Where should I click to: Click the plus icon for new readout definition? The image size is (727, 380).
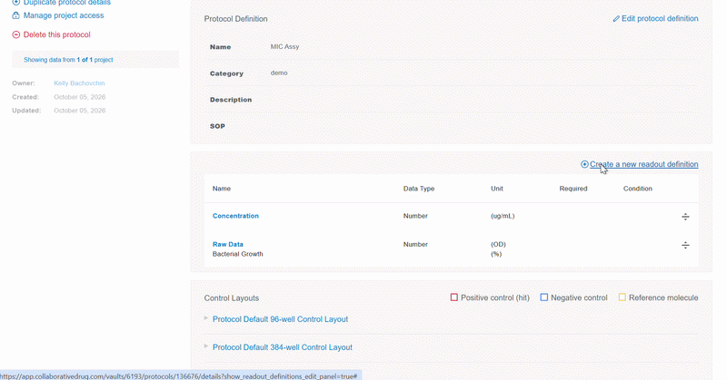coord(584,164)
